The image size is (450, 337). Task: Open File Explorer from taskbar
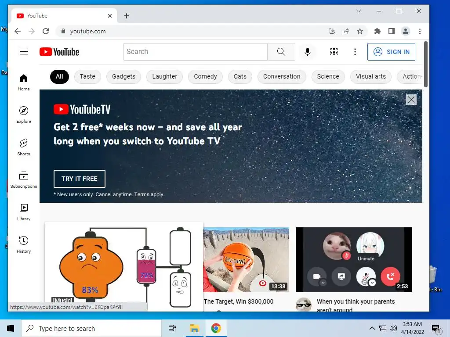coord(194,328)
